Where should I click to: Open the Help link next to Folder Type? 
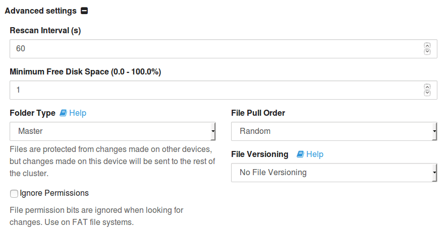[78, 113]
